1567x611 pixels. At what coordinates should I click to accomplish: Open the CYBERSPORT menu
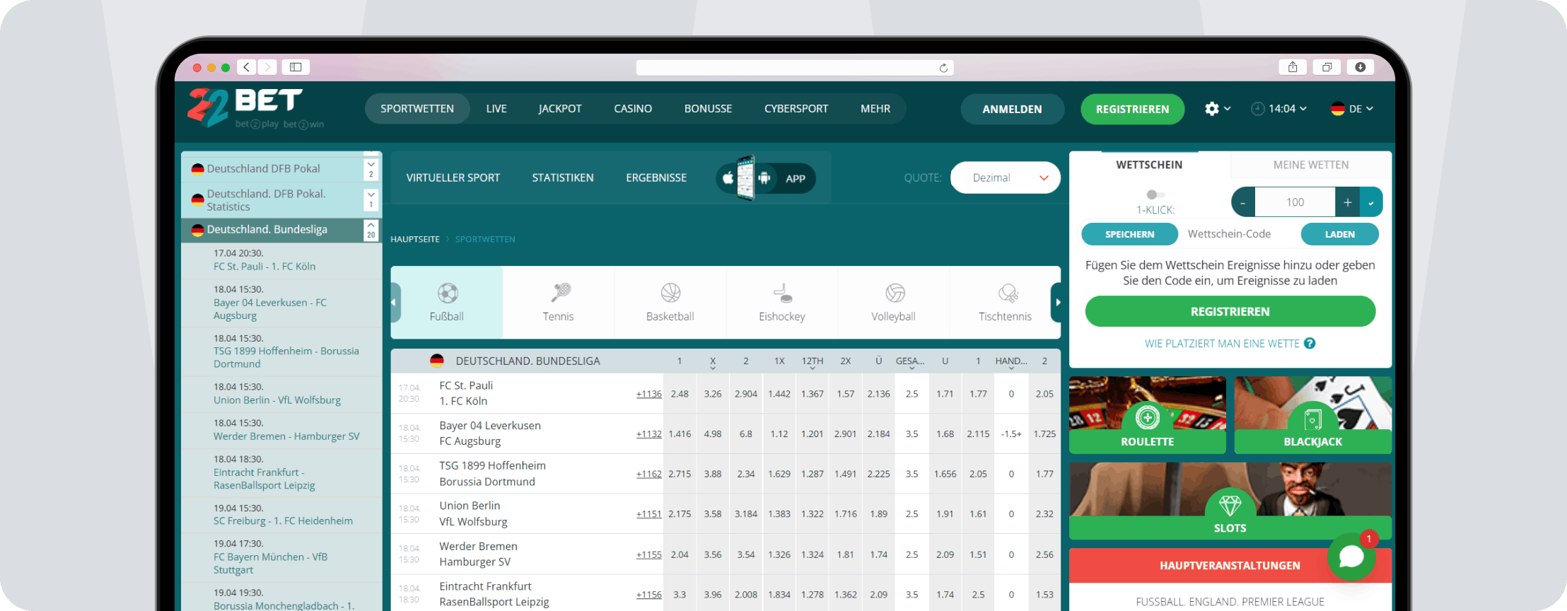[x=796, y=109]
